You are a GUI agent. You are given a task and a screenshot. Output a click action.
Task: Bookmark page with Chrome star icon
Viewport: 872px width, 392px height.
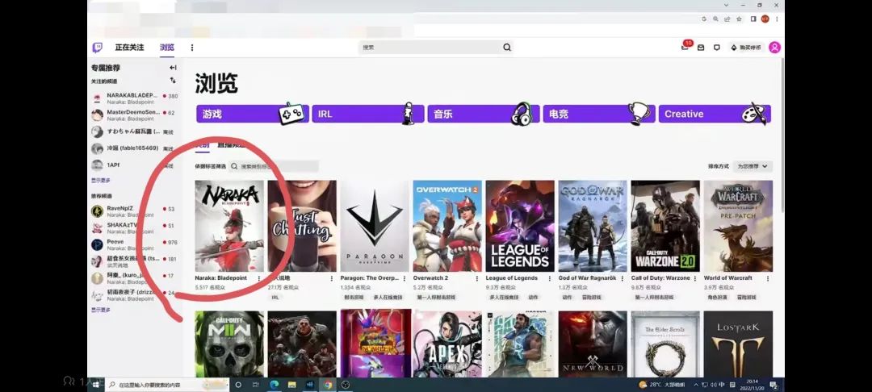739,19
